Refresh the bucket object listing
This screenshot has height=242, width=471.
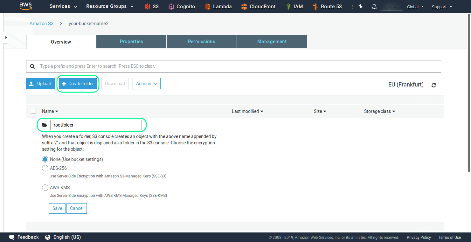click(434, 85)
